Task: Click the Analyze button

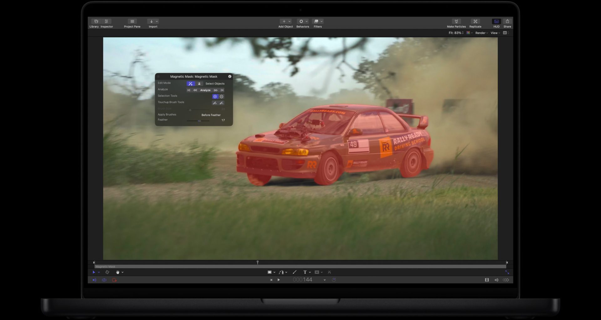Action: coord(205,90)
